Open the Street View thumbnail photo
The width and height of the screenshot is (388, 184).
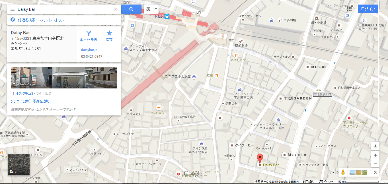[64, 78]
